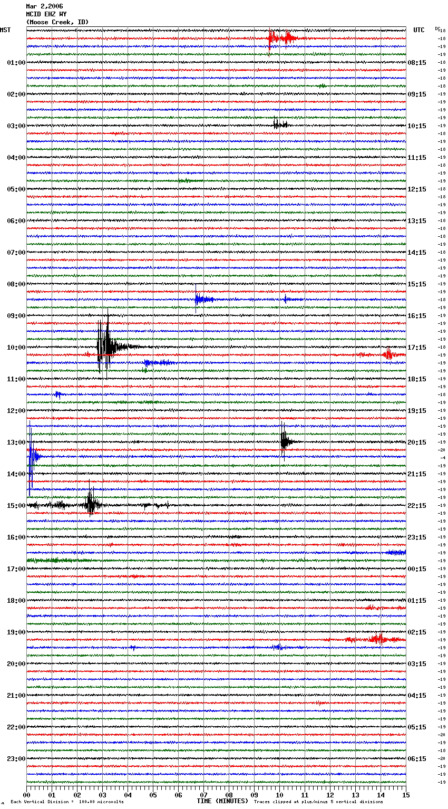Select the 19:00 MST row label
Viewport: 448px width, 809px height.
[16, 632]
